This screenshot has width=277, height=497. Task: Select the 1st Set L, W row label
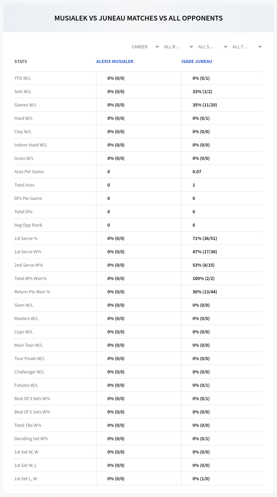pyautogui.click(x=26, y=479)
